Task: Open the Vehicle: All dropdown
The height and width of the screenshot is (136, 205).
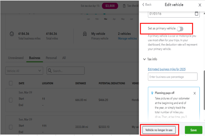Action: click(24, 71)
